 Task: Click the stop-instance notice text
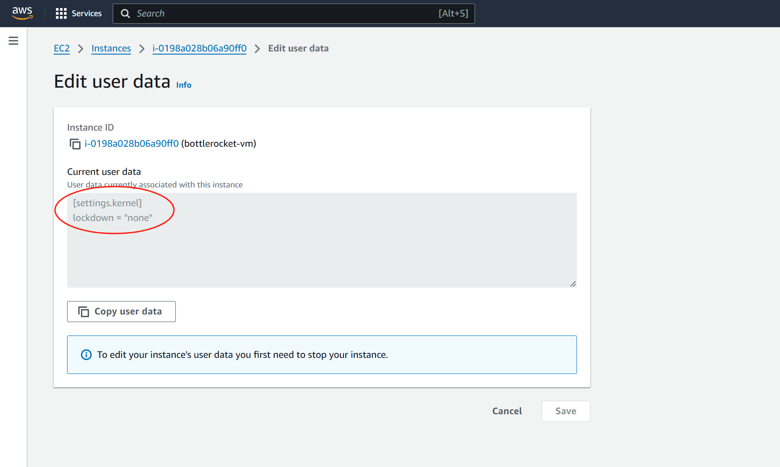click(x=242, y=355)
